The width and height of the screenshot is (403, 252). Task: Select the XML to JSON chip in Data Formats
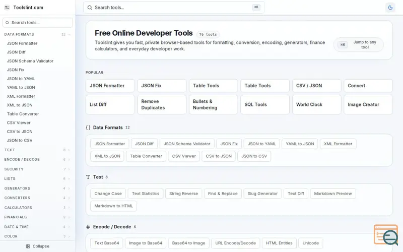(107, 156)
